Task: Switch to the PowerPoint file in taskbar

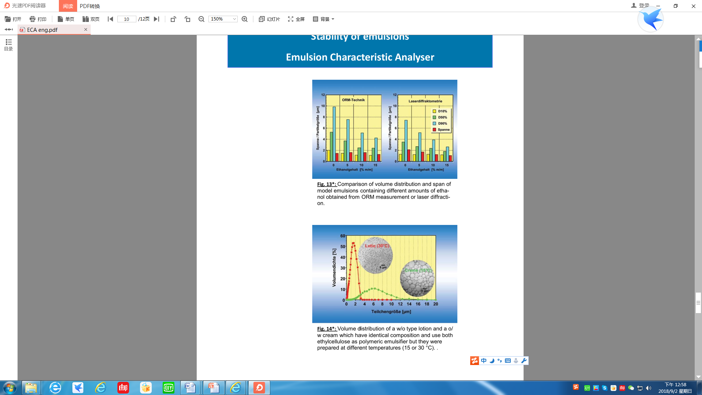Action: (x=214, y=388)
